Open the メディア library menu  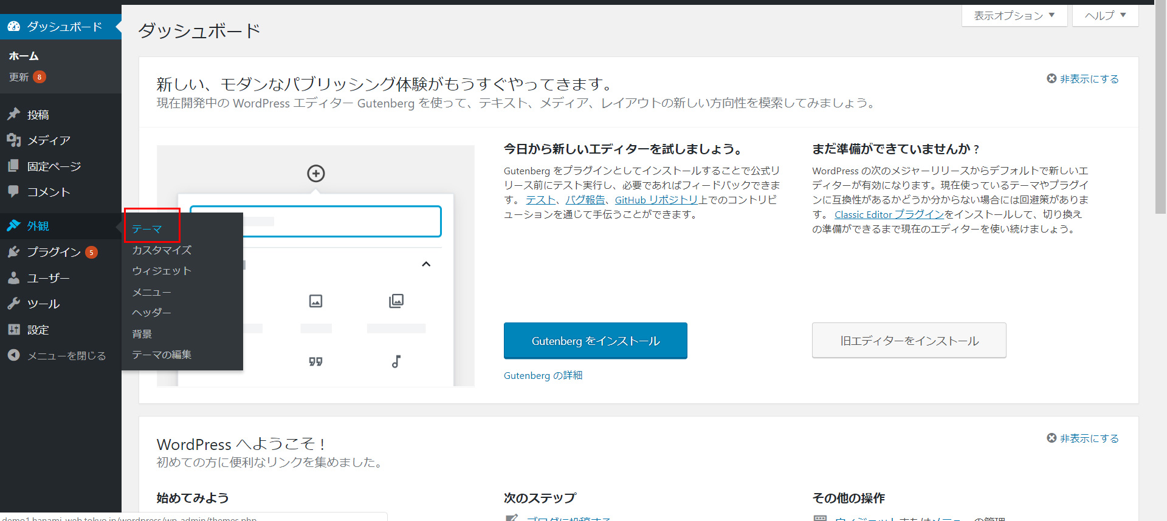(x=49, y=140)
